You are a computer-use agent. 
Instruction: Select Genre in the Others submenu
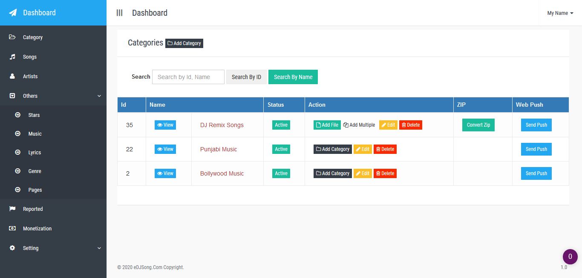pyautogui.click(x=35, y=171)
